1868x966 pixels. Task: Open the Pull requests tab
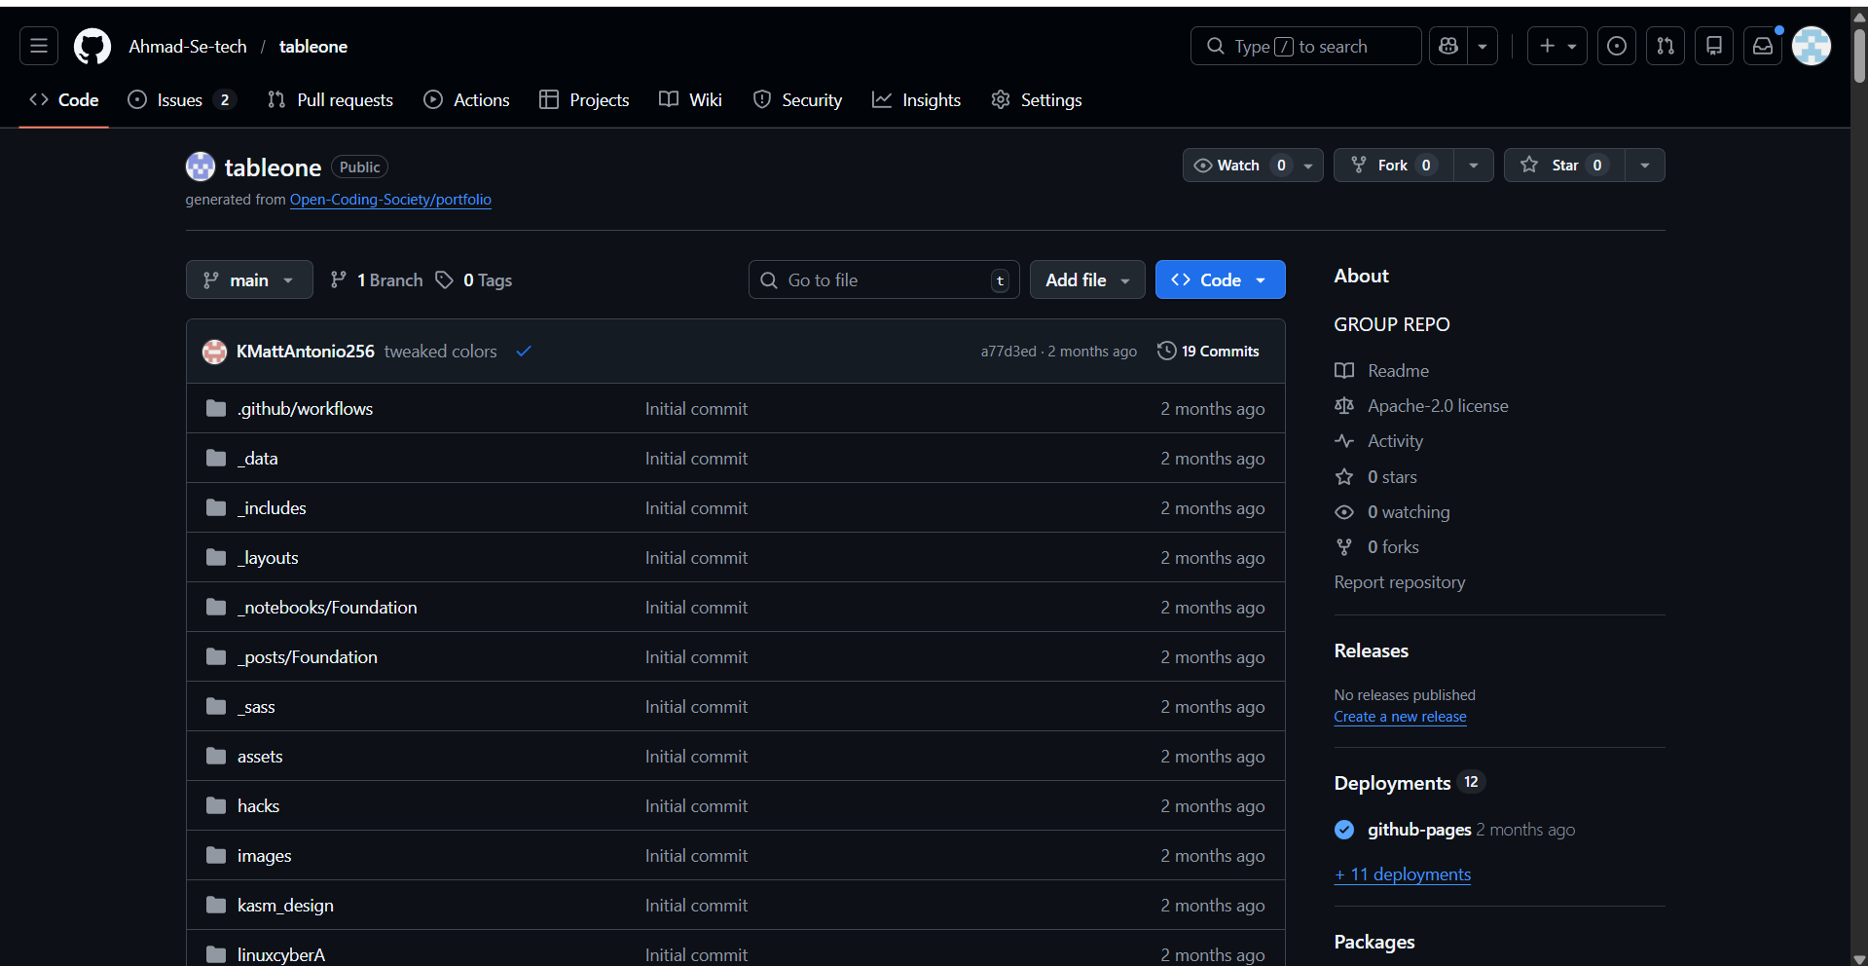pos(330,100)
